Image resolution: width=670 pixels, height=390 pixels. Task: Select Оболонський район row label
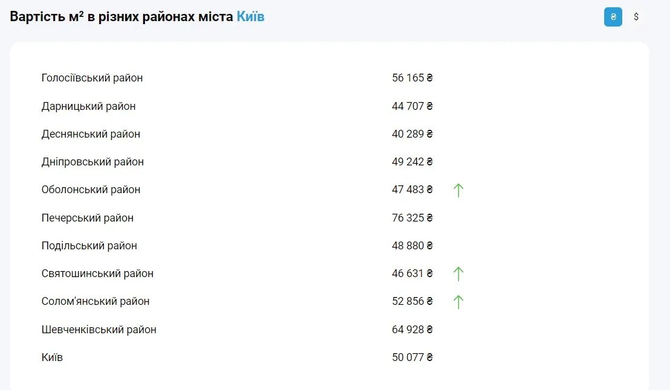(x=91, y=190)
